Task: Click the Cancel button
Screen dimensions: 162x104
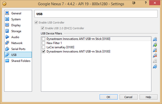Action: pyautogui.click(x=129, y=97)
